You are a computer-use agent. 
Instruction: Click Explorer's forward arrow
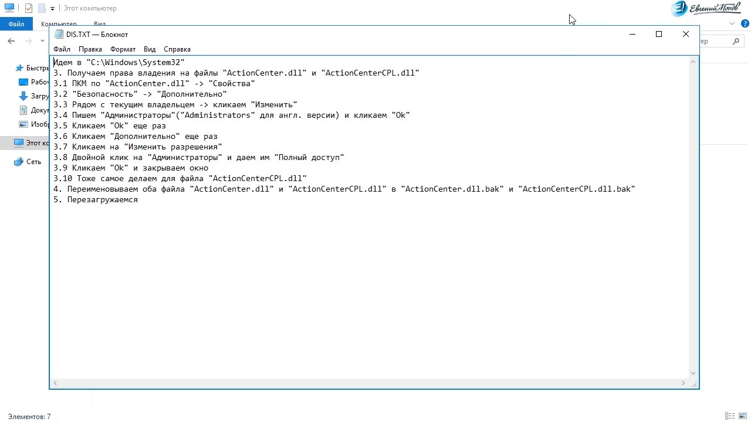(28, 41)
